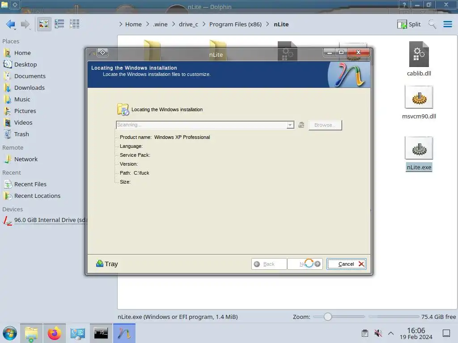Expand the chevron before drive_c breadcrumb
Screen dimensions: 458x343
click(174, 24)
